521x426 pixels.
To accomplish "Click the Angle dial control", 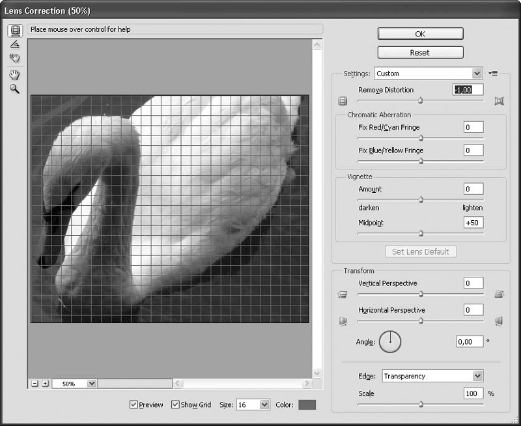I will (390, 341).
